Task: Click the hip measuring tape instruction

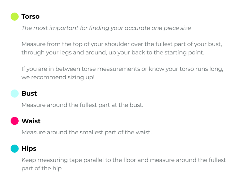Action: 124,164
